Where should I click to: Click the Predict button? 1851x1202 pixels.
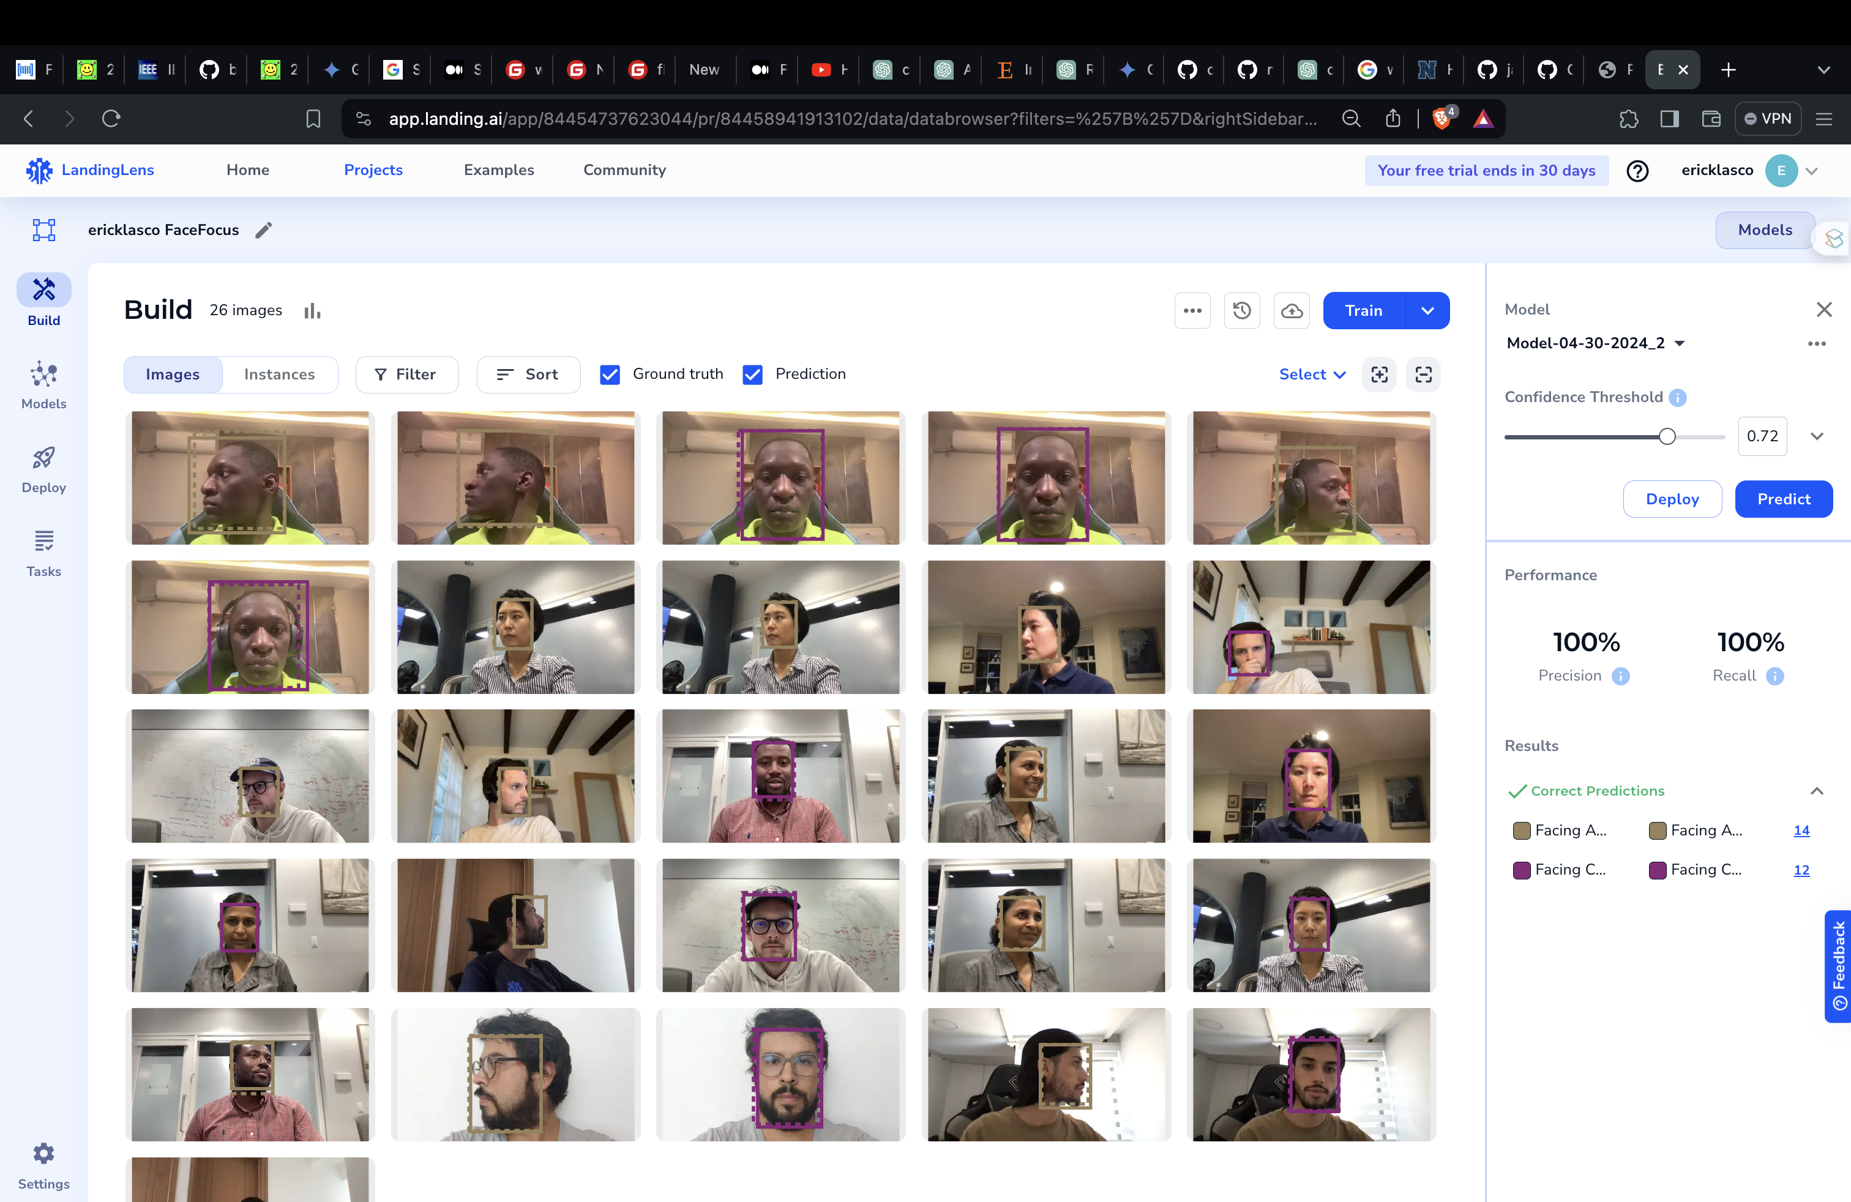point(1782,499)
